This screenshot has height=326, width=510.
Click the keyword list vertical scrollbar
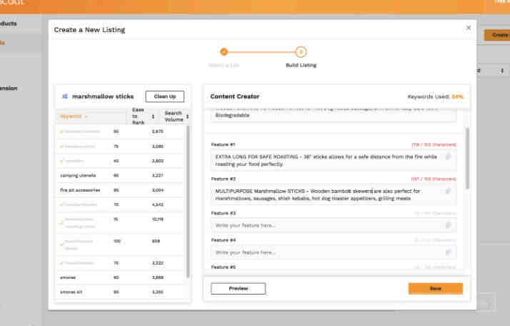[188, 202]
